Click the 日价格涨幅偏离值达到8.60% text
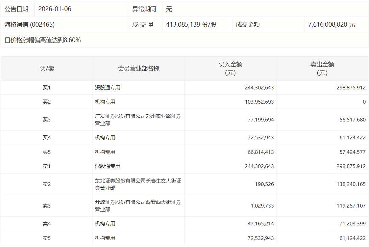The image size is (369, 247). (x=43, y=40)
